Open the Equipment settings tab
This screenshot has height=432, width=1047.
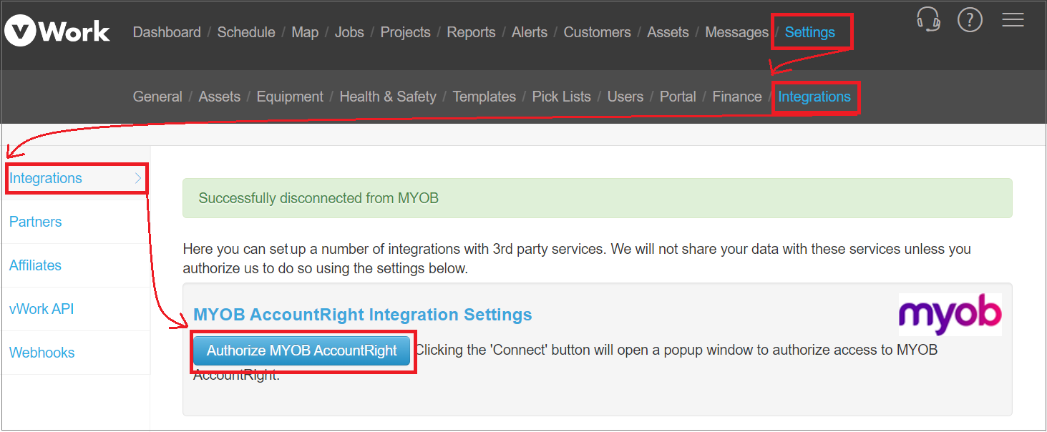click(290, 97)
